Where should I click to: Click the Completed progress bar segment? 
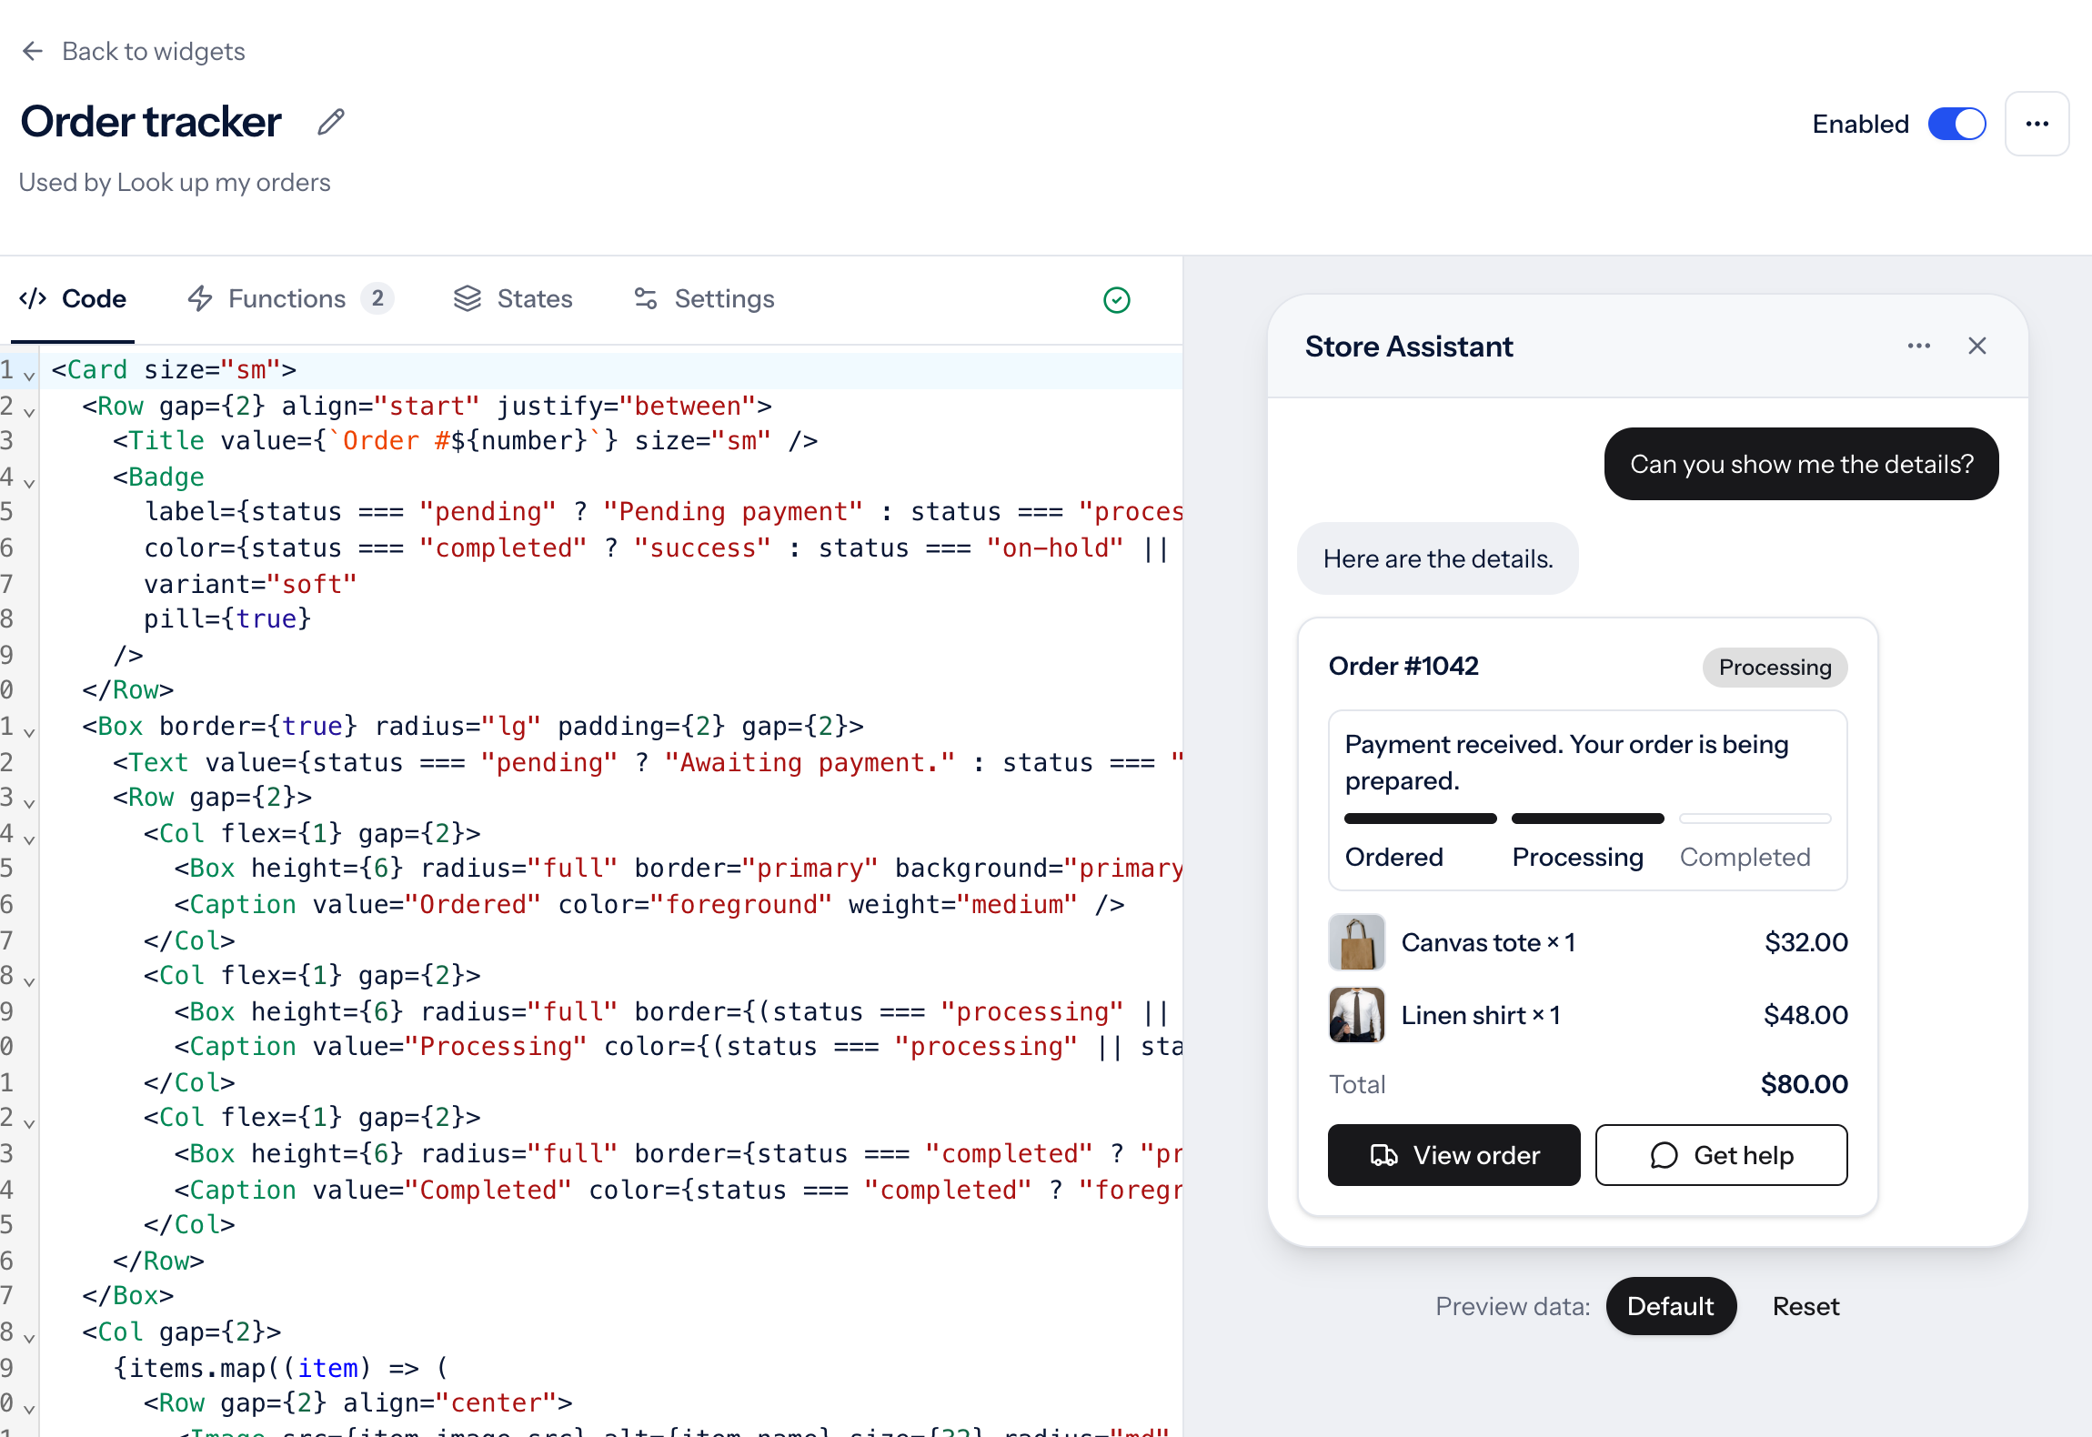point(1755,819)
